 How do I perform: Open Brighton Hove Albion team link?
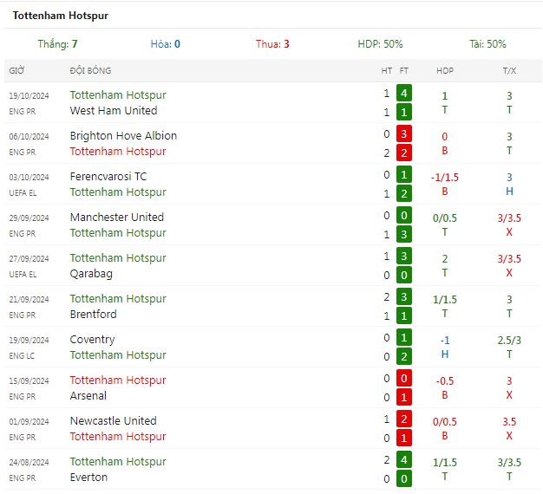(x=123, y=135)
